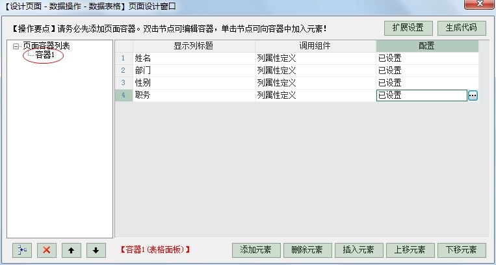Click 已设置 in the 部门 row
The height and width of the screenshot is (265, 496).
pyautogui.click(x=427, y=71)
